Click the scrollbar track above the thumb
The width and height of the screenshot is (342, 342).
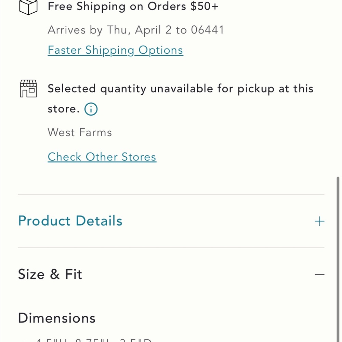point(339,85)
